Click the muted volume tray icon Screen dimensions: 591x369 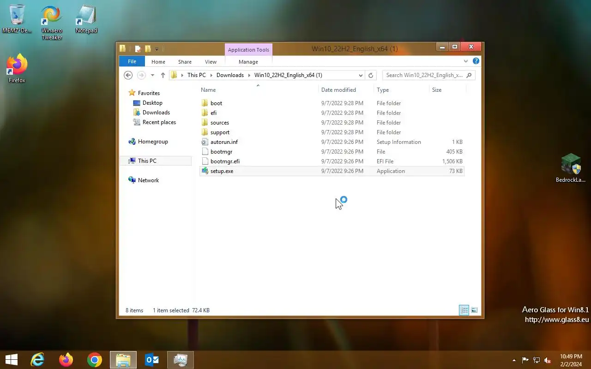[548, 360]
